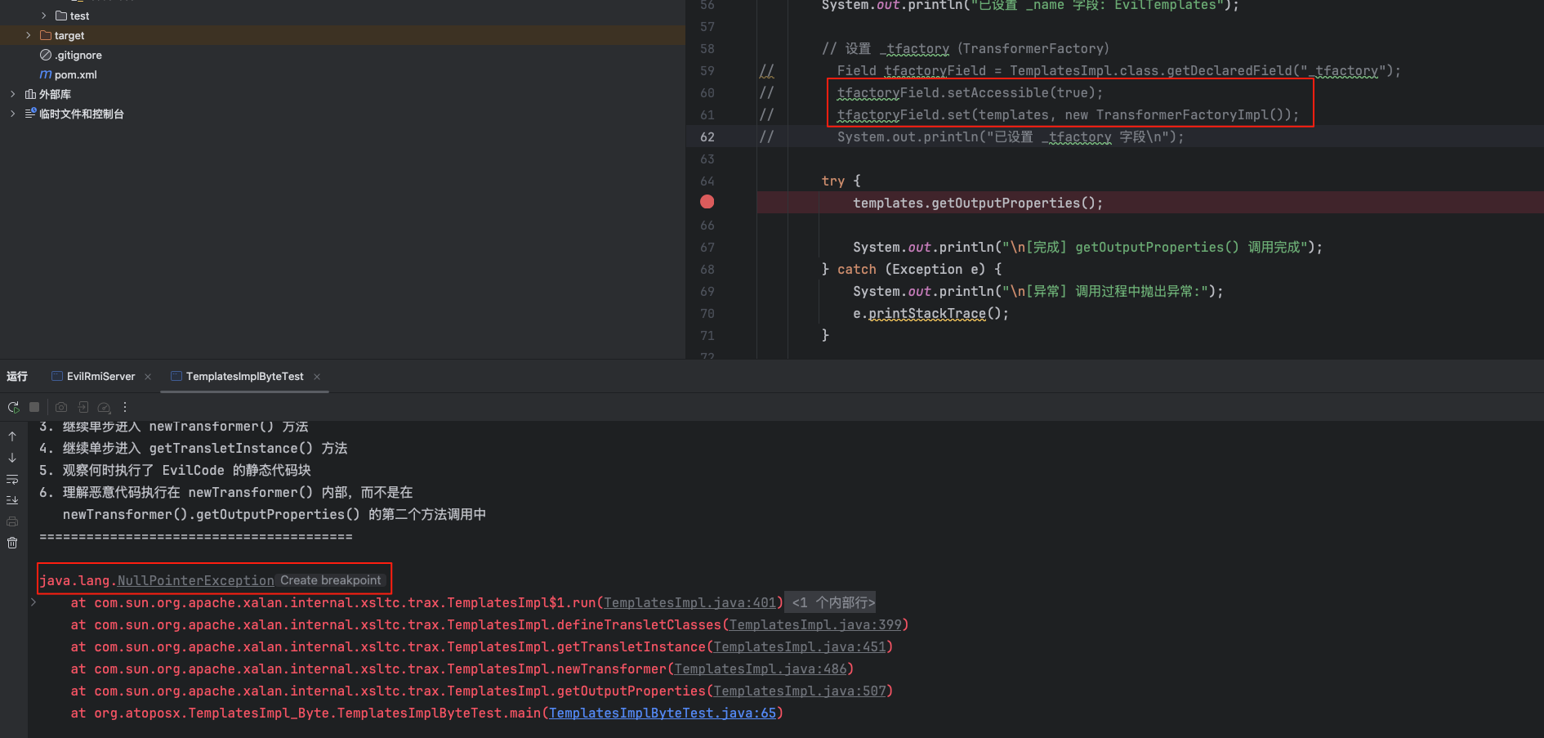The width and height of the screenshot is (1544, 738).
Task: Expand 临时文件和控制台 node
Action: (12, 114)
